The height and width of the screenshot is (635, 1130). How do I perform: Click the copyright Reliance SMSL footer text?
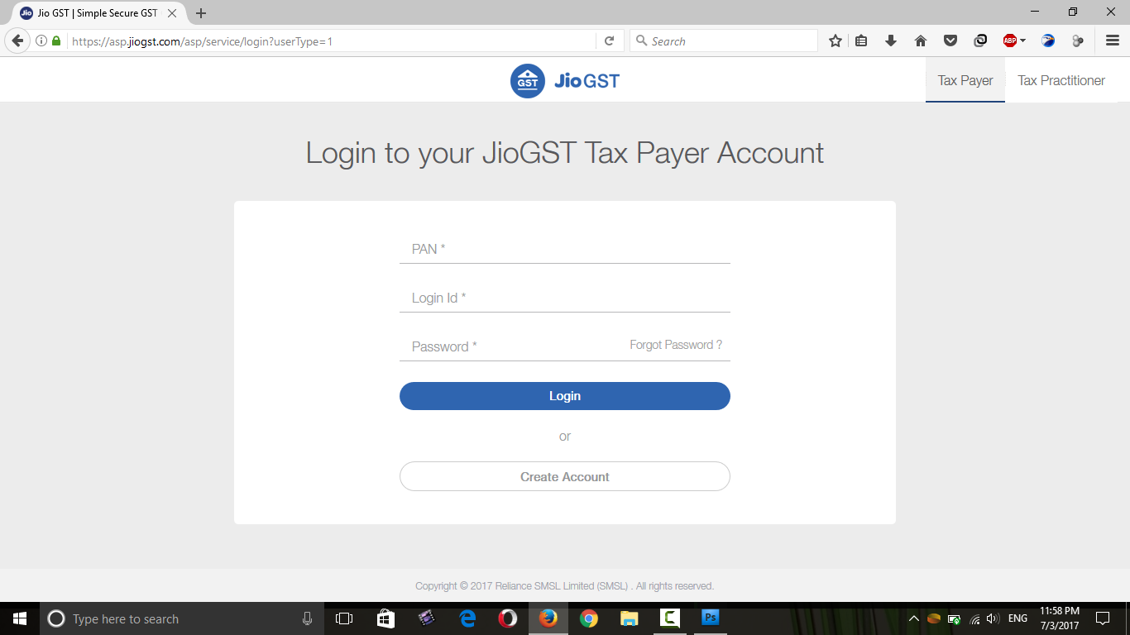[565, 586]
